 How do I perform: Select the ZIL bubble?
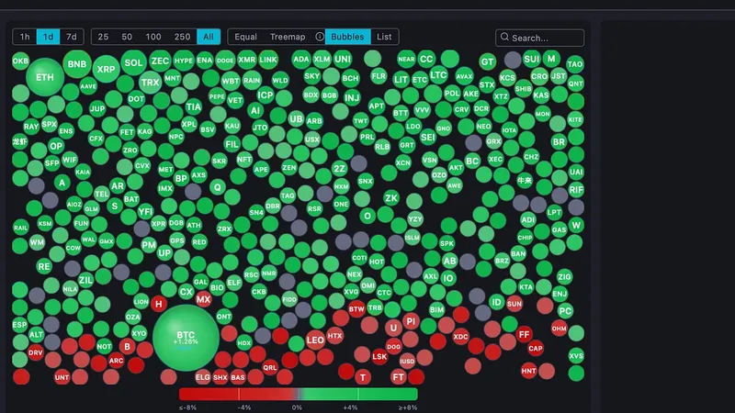tap(85, 281)
